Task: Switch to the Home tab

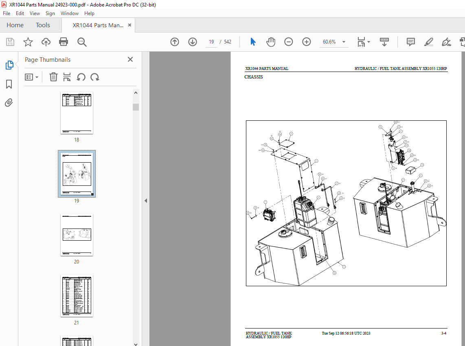Action: [x=15, y=25]
